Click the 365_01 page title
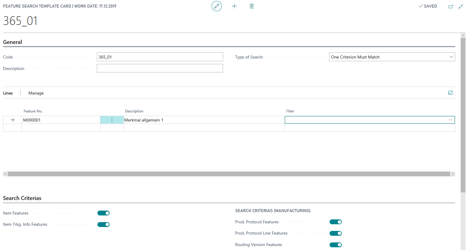The height and width of the screenshot is (250, 467). (x=20, y=21)
